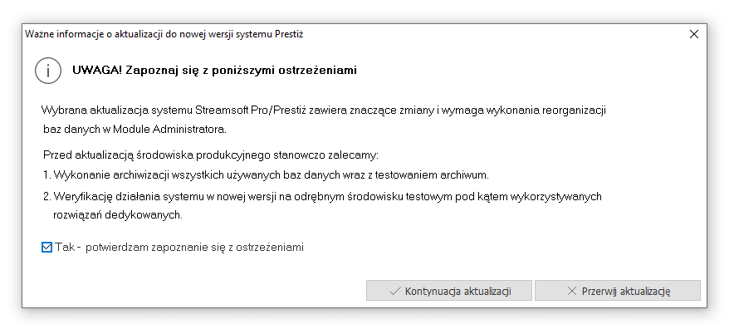
Task: Click the line 'Przed aktualizacją środowiska produkcyjnego'
Action: [211, 155]
